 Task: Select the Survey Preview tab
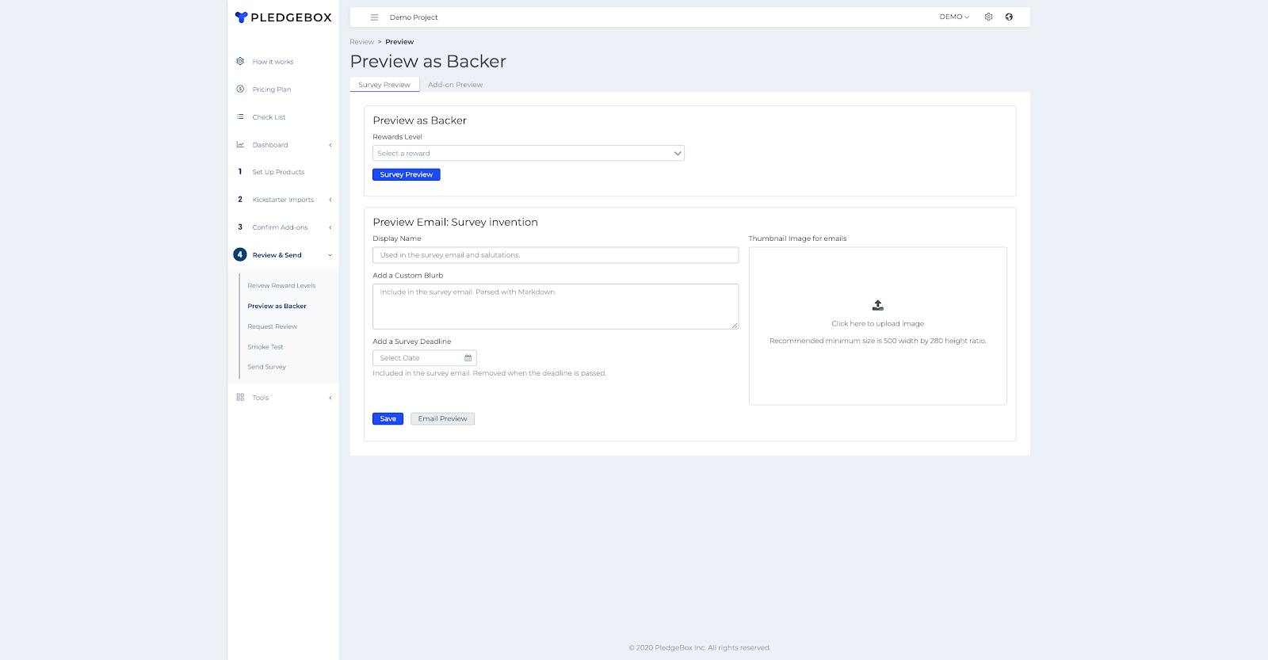click(384, 85)
